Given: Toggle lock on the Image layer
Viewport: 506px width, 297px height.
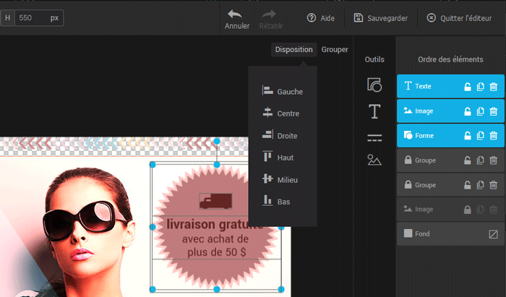Looking at the screenshot, I should (x=468, y=111).
